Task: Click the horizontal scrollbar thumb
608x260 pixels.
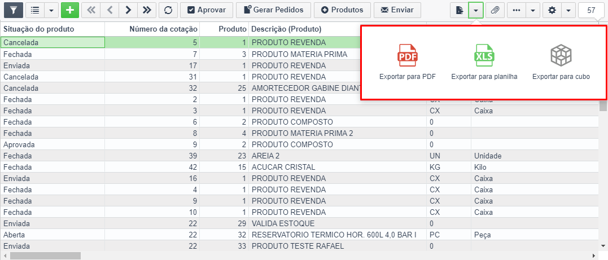Action: click(45, 255)
